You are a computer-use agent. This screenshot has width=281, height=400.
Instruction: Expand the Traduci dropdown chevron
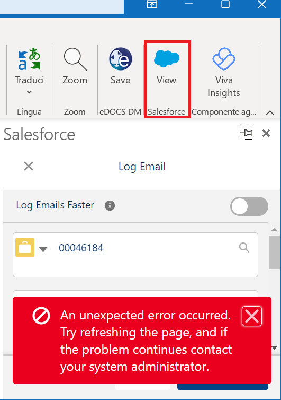coord(29,92)
